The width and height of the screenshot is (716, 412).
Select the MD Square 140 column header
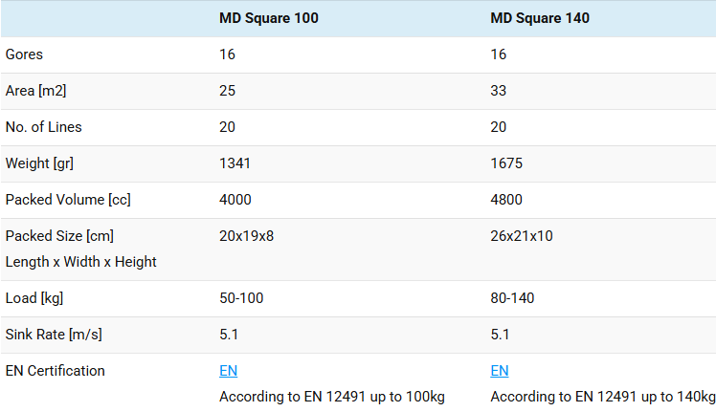[x=540, y=18]
